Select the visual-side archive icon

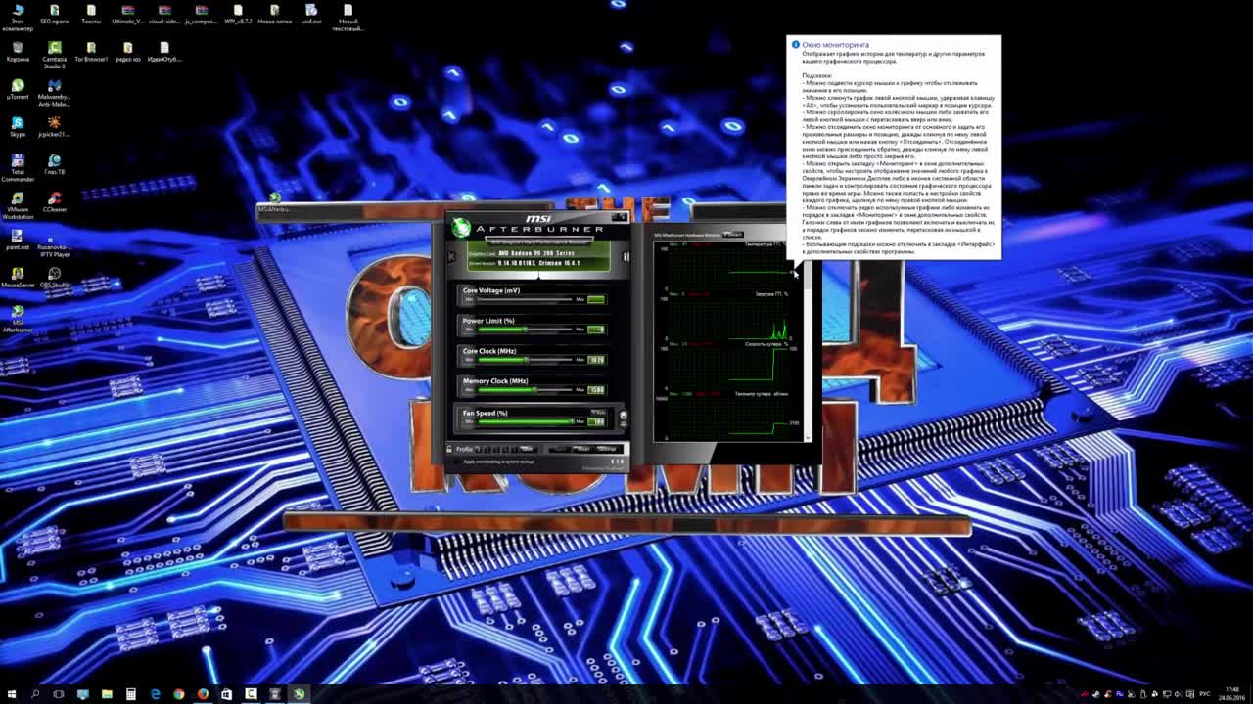click(x=164, y=14)
